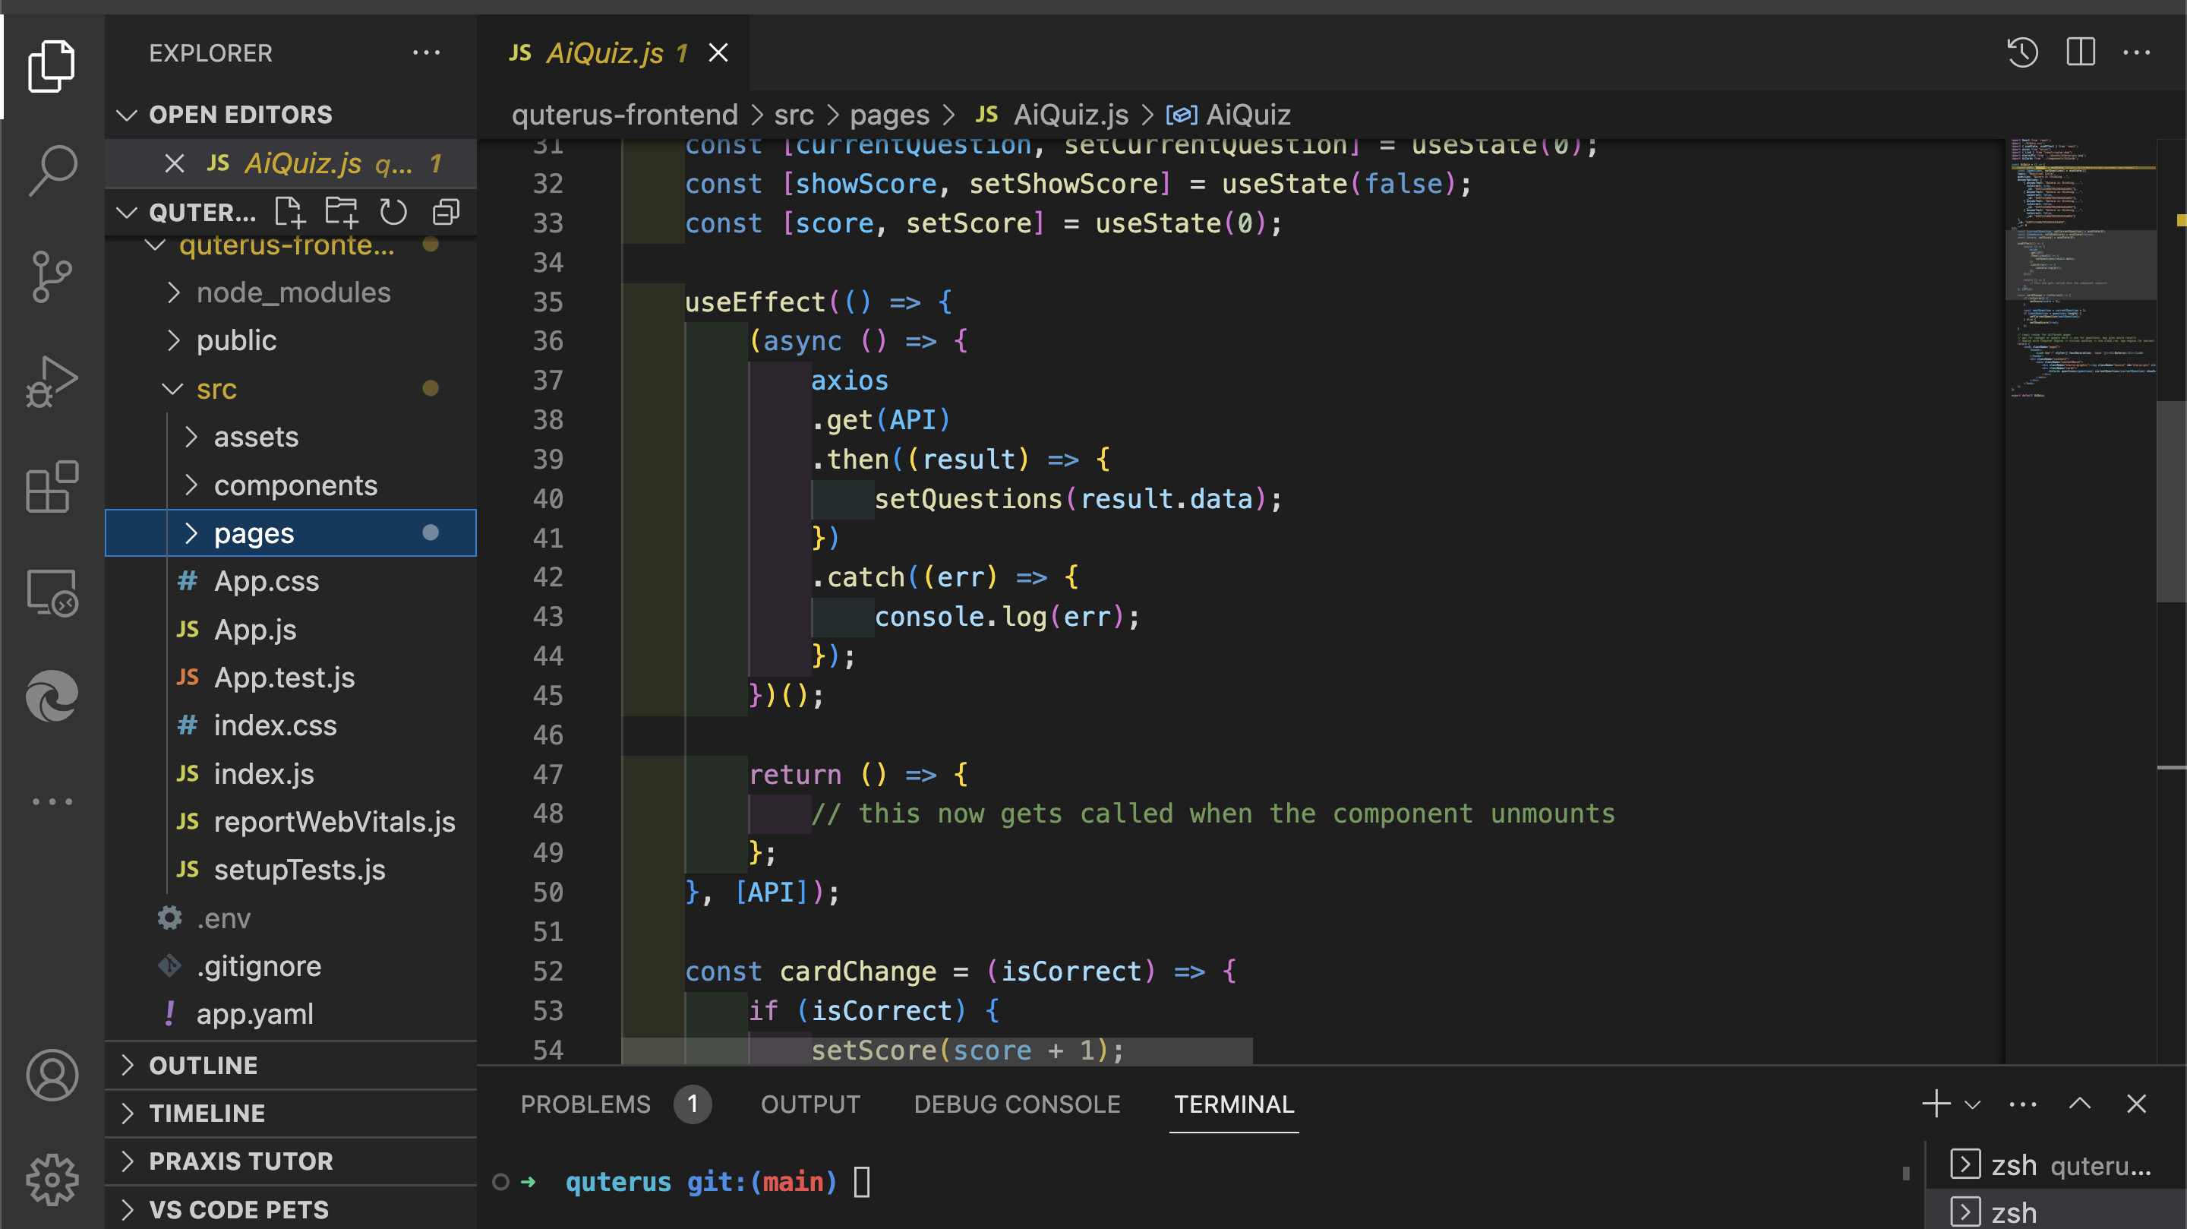Collapse the Open Editors section
Viewport: 2187px width, 1229px height.
tap(128, 115)
